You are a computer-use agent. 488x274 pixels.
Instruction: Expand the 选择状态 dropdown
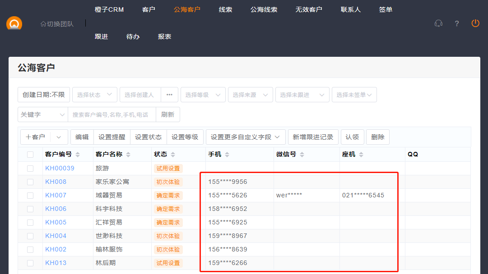95,95
